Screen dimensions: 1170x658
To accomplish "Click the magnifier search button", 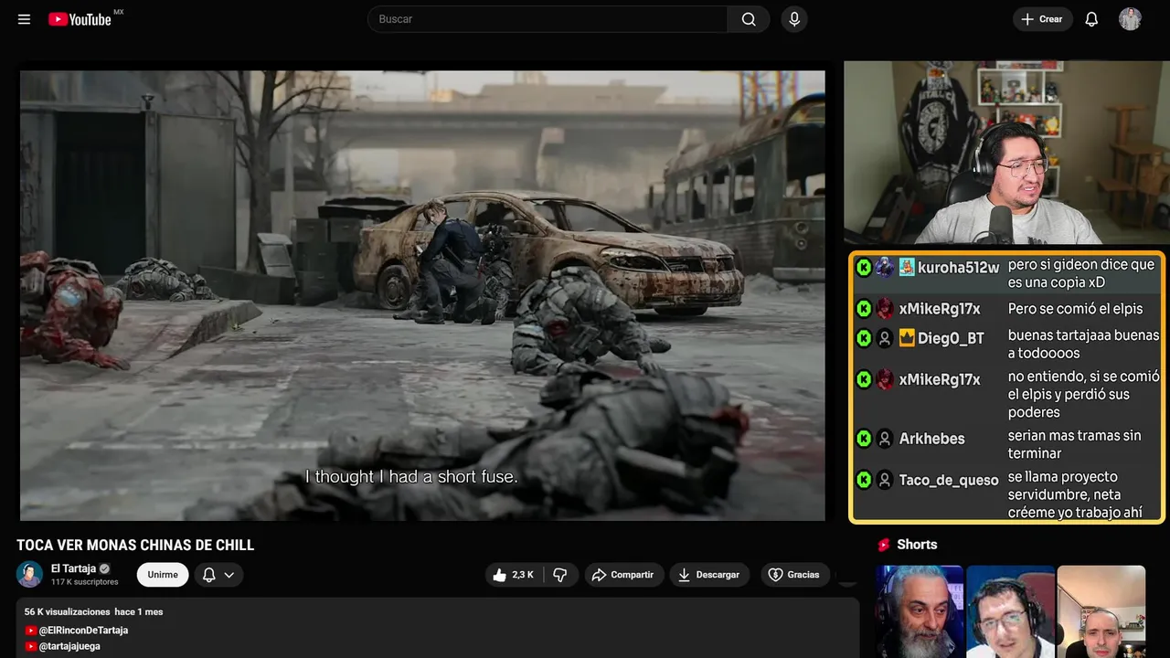I will (749, 19).
